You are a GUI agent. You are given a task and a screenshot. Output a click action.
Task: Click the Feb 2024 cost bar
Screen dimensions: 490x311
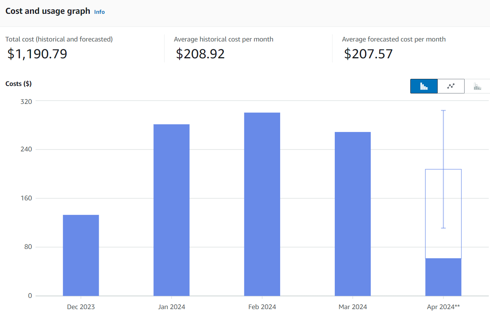(262, 204)
